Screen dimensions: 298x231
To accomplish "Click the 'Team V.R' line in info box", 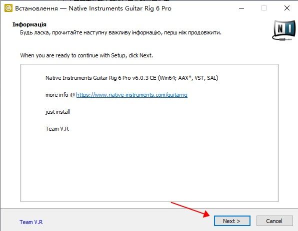I will 57,129.
